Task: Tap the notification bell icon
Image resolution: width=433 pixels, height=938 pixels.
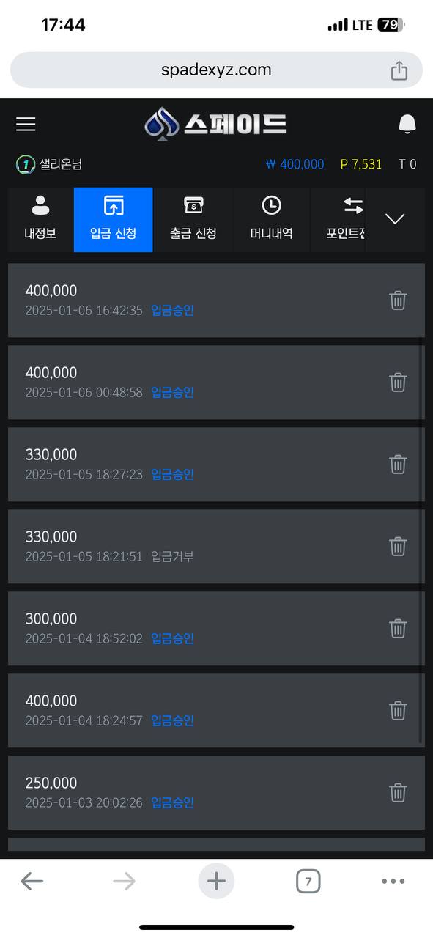Action: pos(407,124)
